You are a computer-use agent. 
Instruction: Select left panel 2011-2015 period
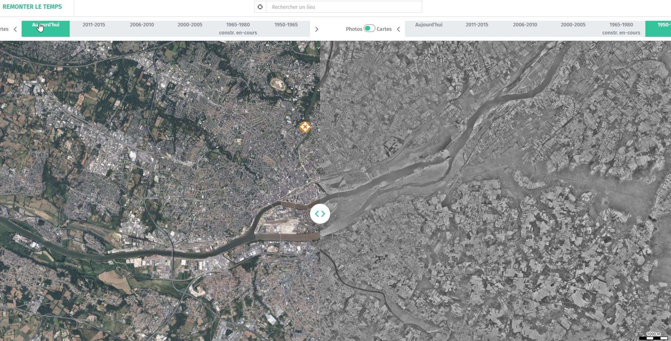94,28
